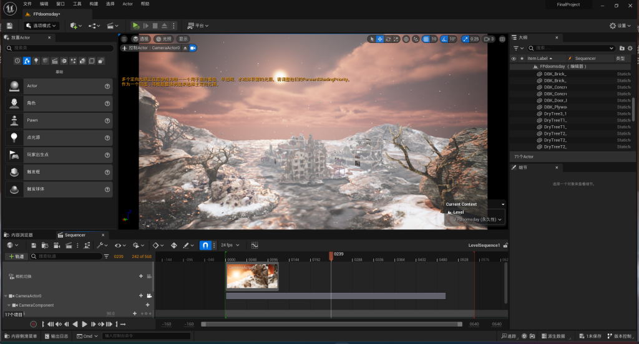The image size is (639, 344).
Task: Open the Actor menu
Action: tap(127, 4)
